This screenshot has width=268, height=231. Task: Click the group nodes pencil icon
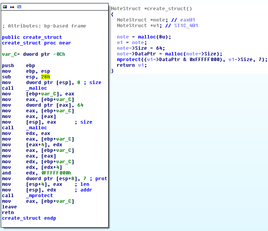point(12,7)
